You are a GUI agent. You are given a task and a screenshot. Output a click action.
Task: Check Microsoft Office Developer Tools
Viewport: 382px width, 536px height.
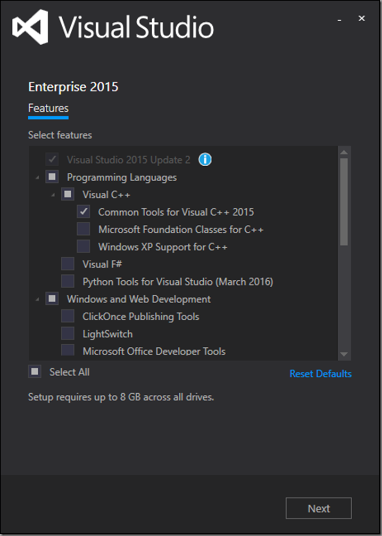pos(68,350)
